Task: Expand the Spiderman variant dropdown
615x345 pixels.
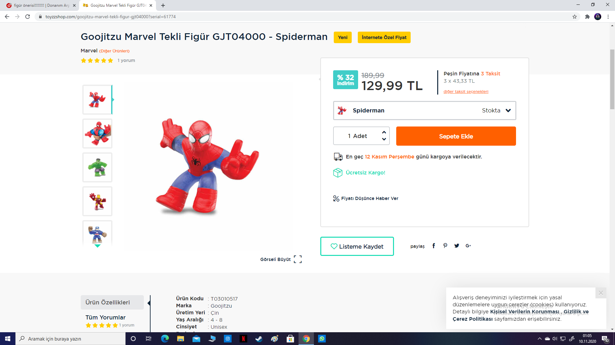Action: [x=508, y=111]
